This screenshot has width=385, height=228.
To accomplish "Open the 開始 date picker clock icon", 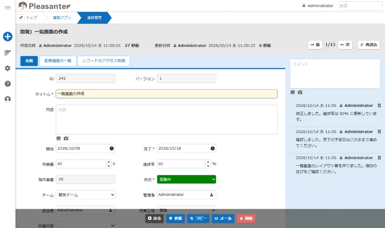I will pyautogui.click(x=112, y=148).
